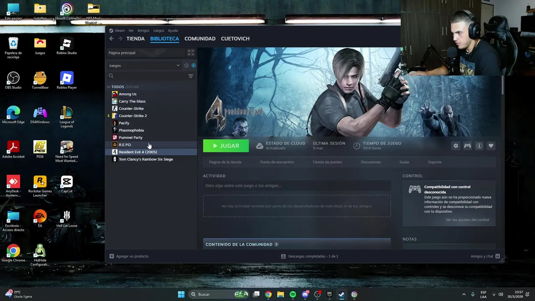Open Spotify from the taskbar

(x=293, y=294)
